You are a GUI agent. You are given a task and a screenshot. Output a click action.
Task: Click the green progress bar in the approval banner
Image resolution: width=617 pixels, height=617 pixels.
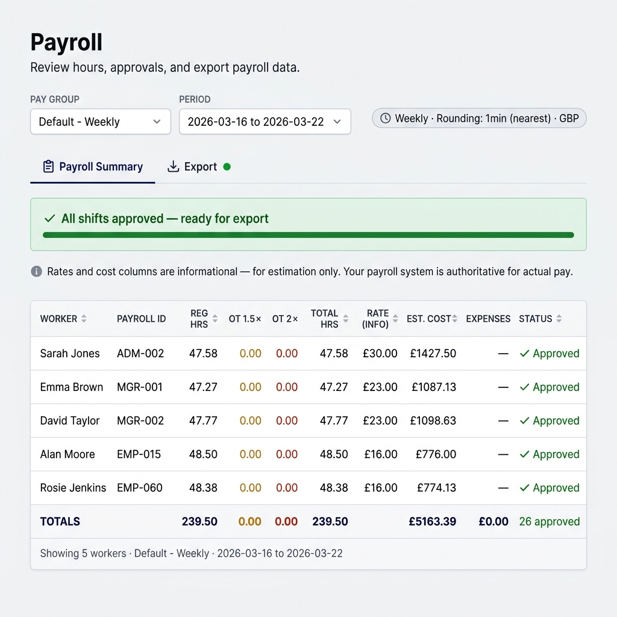[x=308, y=235]
